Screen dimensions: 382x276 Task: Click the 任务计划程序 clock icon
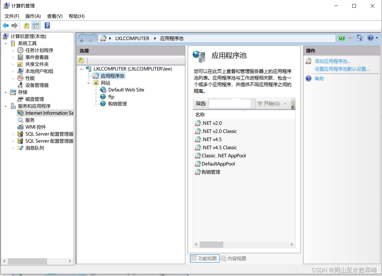pos(20,50)
